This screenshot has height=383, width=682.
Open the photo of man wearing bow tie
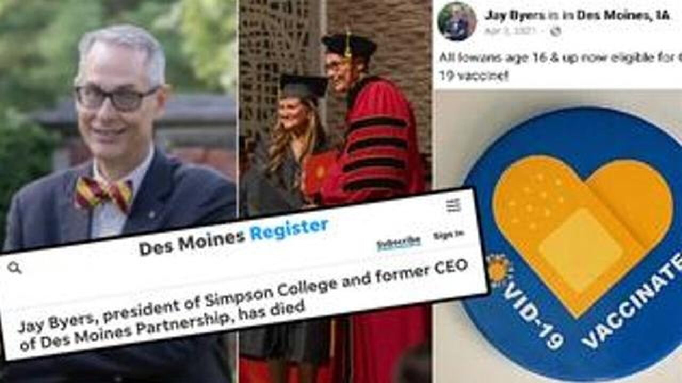point(118,117)
